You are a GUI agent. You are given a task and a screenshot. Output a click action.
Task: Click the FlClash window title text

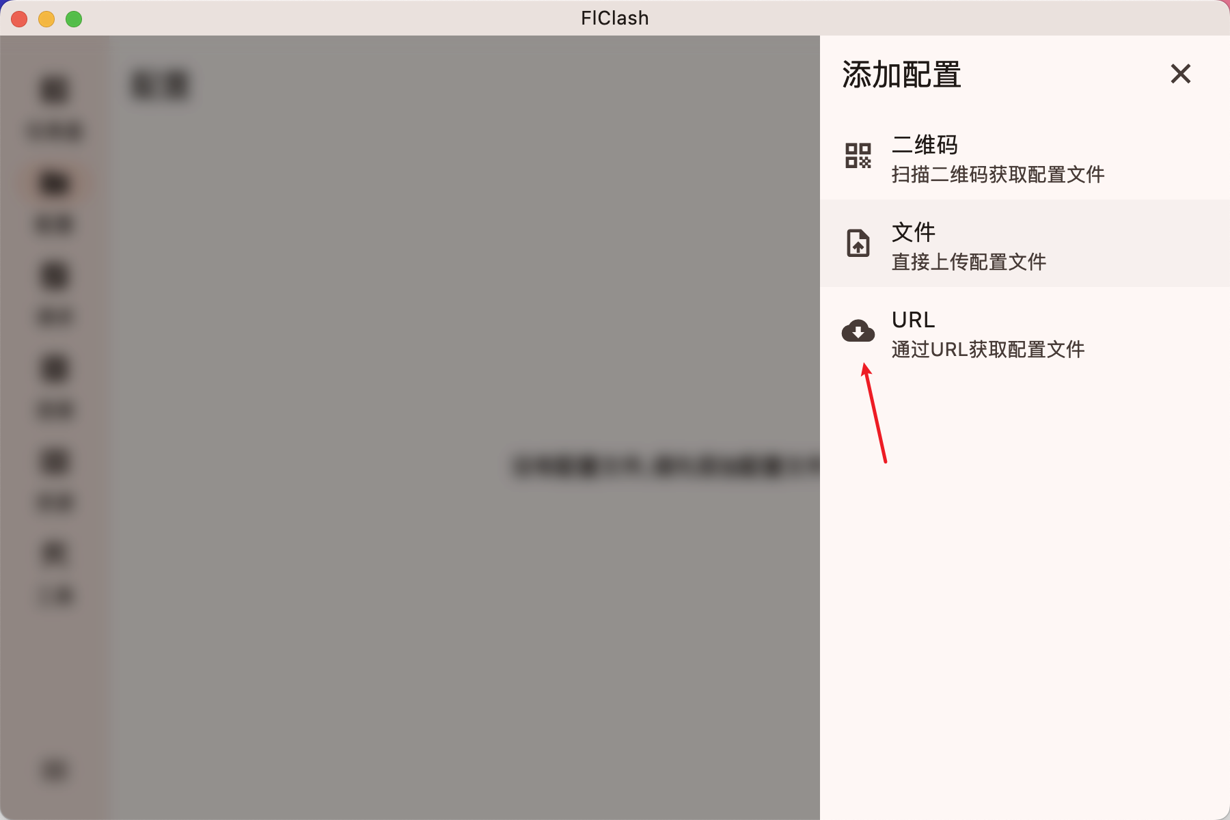pos(615,18)
